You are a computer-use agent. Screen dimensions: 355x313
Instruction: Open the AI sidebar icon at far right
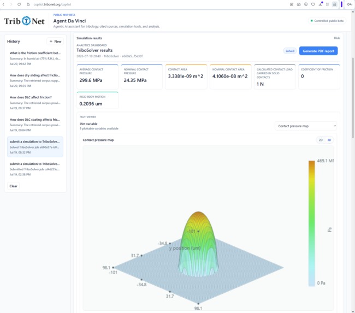click(x=350, y=4)
